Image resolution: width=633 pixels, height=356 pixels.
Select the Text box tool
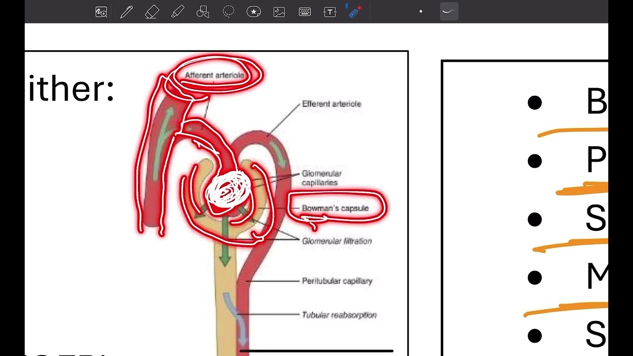[x=330, y=12]
